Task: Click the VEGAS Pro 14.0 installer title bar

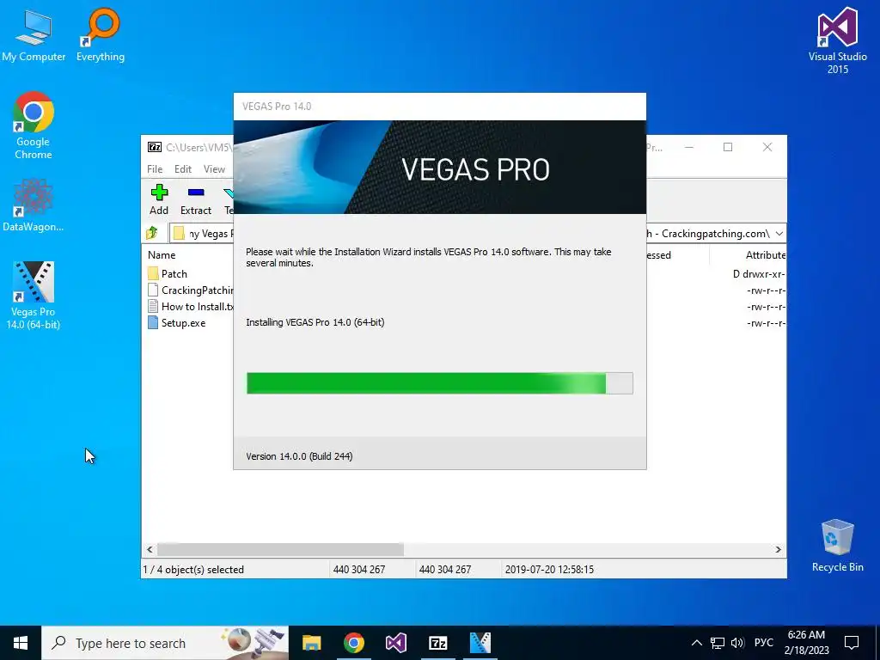Action: tap(440, 107)
